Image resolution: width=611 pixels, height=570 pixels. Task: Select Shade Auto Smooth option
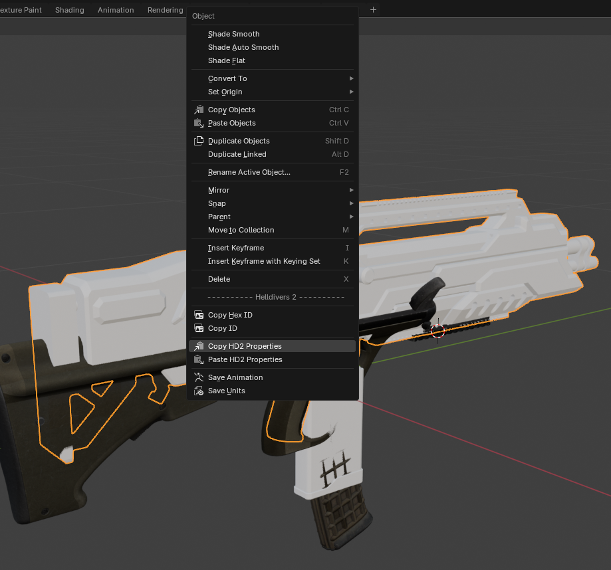[x=243, y=47]
